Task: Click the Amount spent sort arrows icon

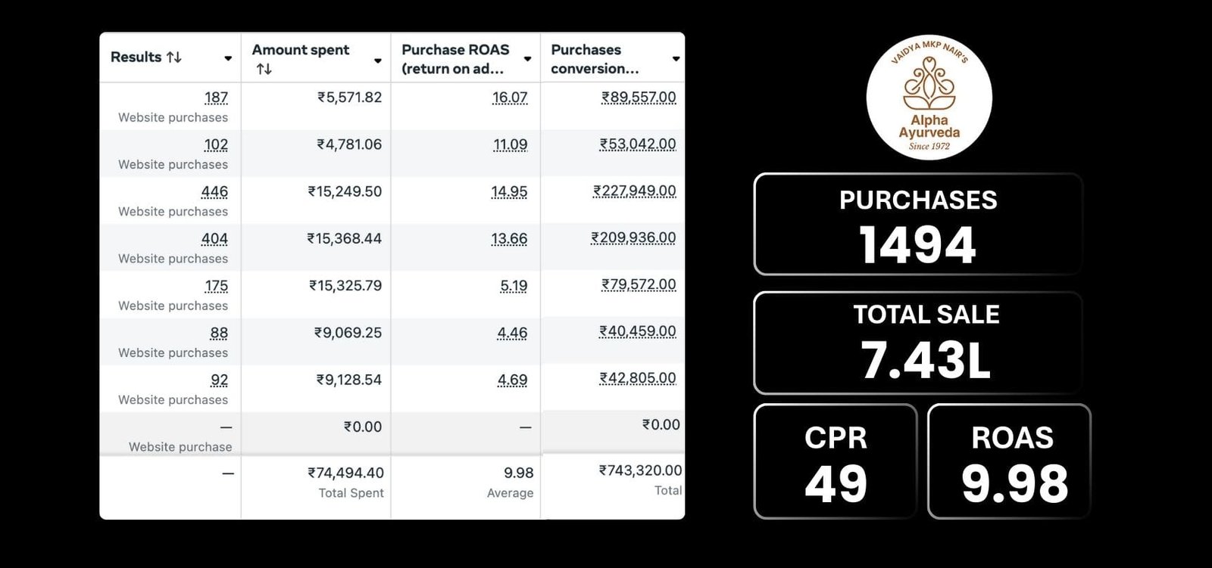Action: (x=264, y=69)
